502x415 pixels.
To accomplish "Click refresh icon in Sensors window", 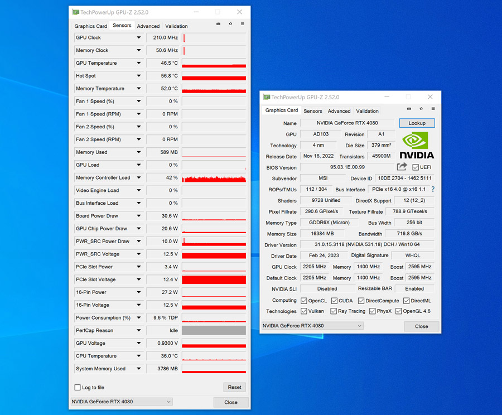I will 230,24.
